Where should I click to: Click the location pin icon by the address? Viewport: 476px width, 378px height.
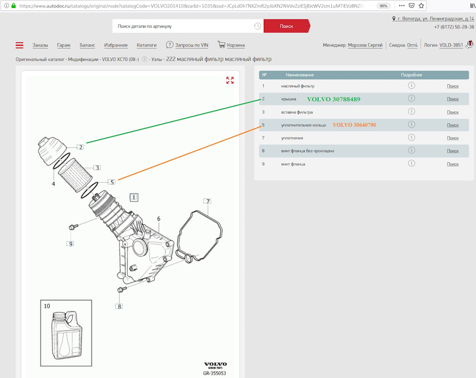click(x=394, y=18)
